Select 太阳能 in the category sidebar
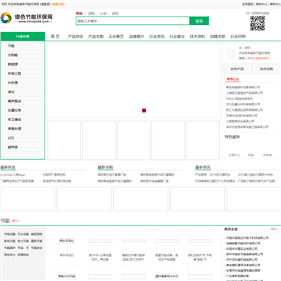Image resolution: width=281 pixels, height=281 pixels. (12, 55)
